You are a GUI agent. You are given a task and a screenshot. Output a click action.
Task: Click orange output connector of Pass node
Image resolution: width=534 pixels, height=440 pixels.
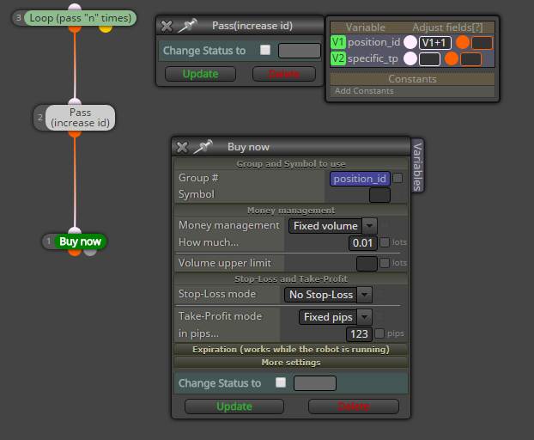75,133
